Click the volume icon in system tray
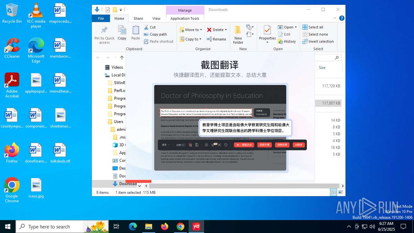This screenshot has width=414, height=233. (x=372, y=227)
